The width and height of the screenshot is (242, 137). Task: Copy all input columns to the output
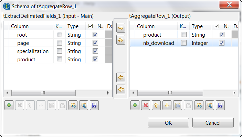click(120, 40)
